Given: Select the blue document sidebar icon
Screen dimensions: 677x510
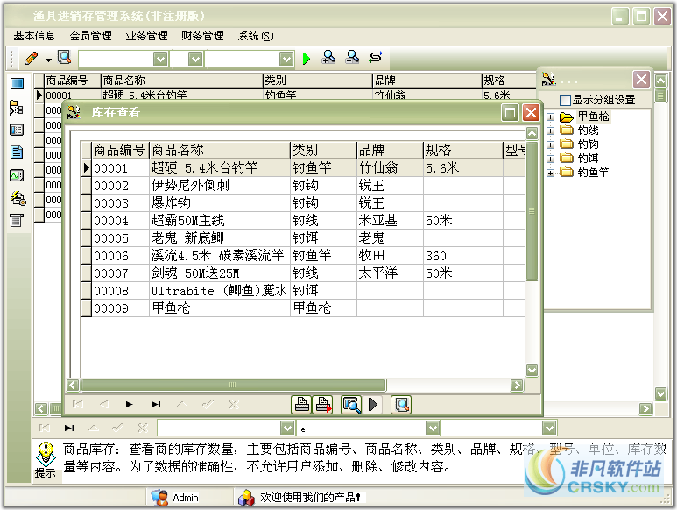Looking at the screenshot, I should coord(17,152).
